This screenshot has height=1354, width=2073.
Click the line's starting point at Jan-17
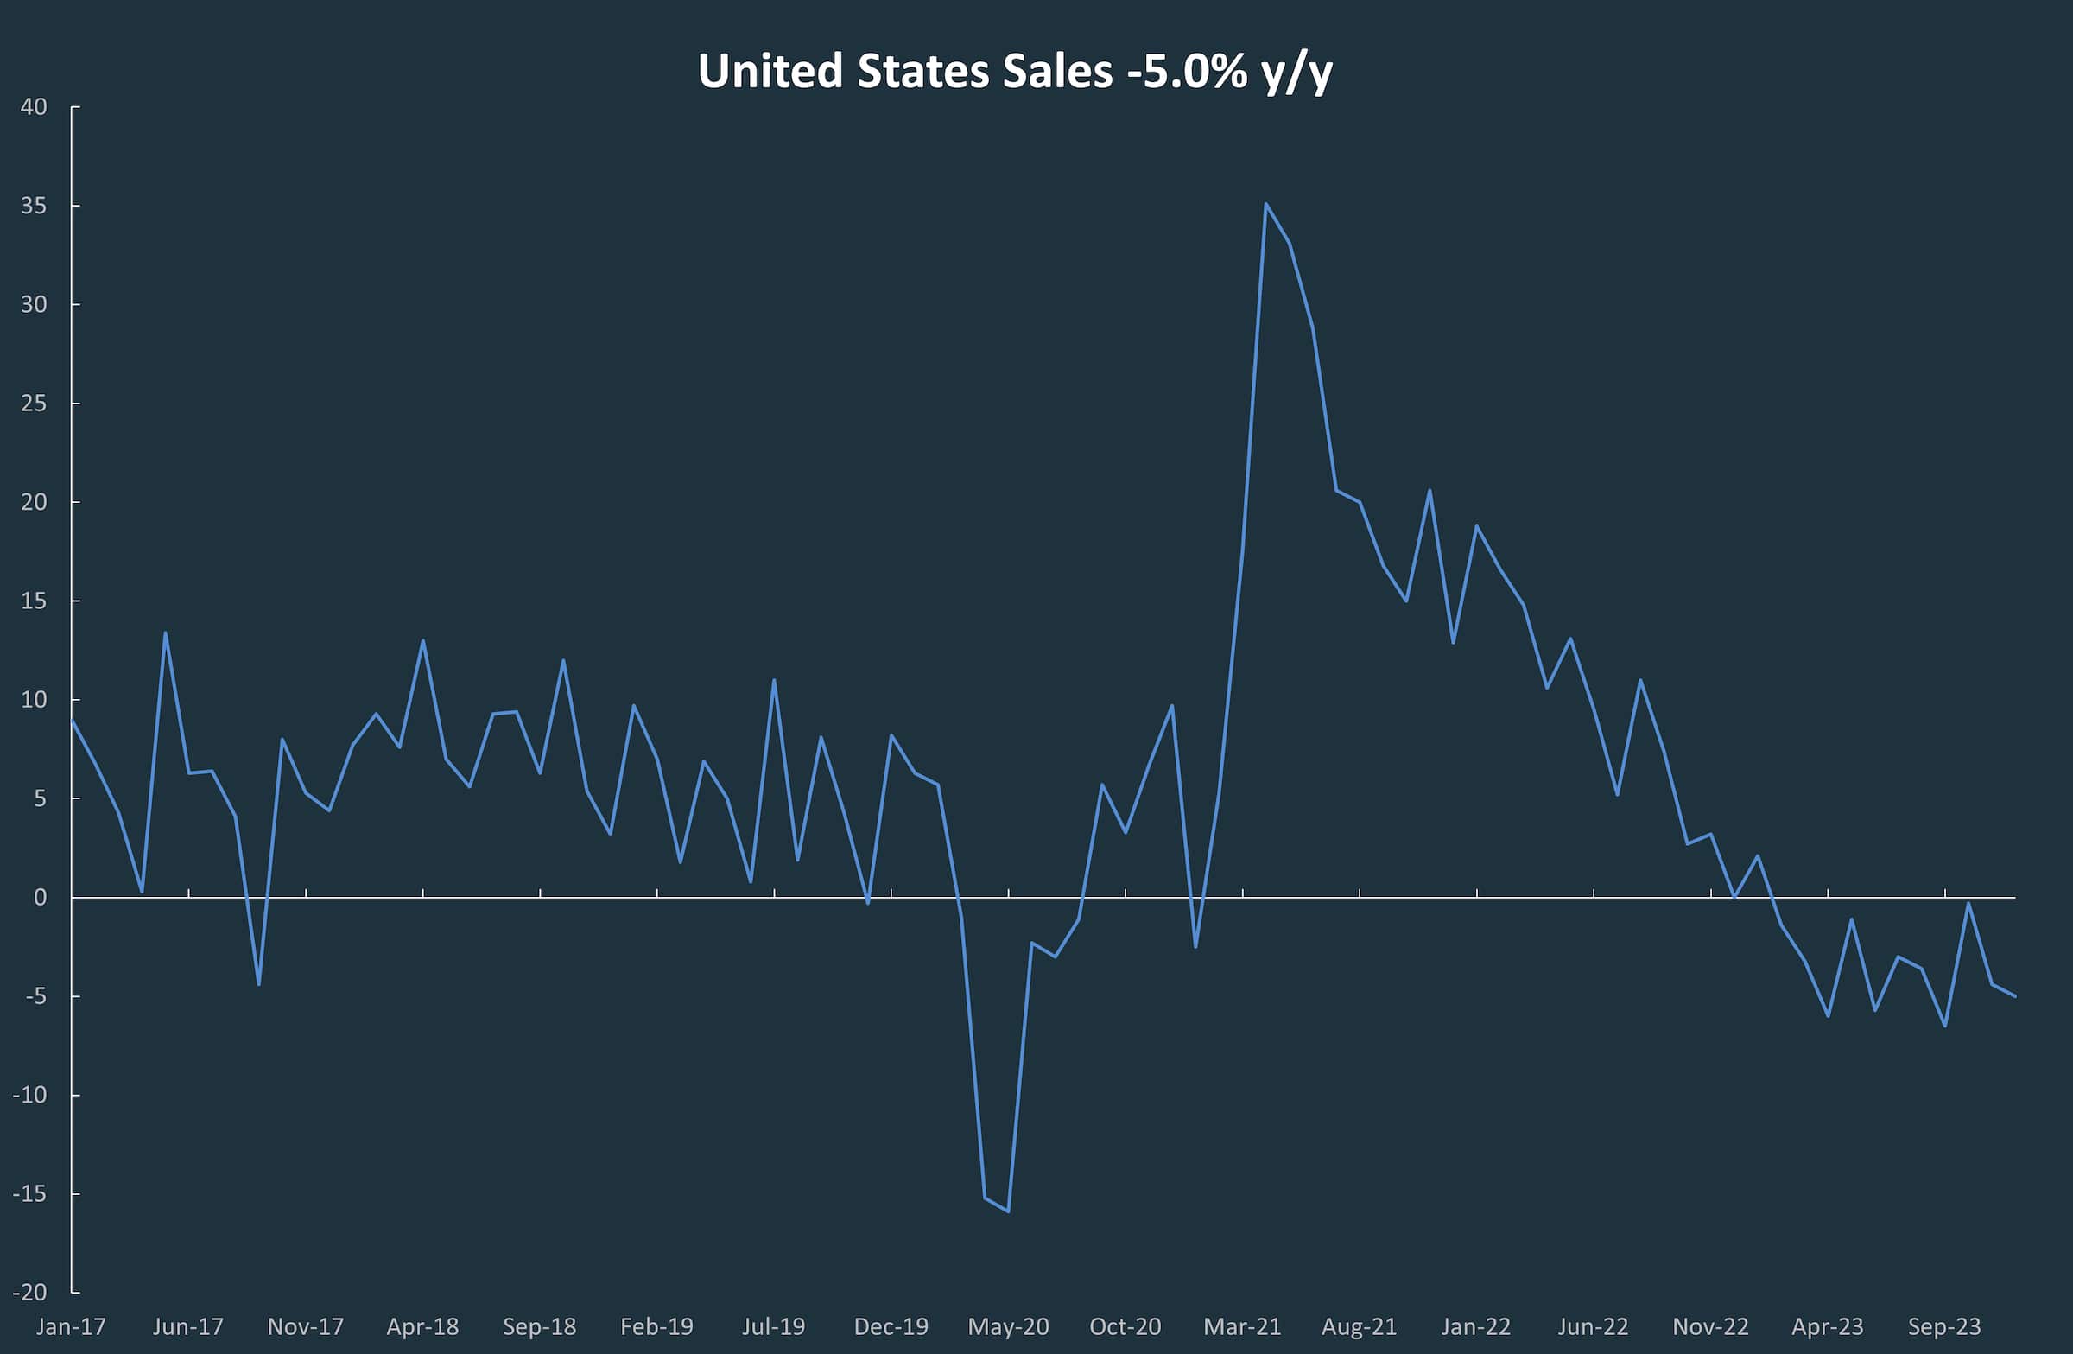(73, 720)
